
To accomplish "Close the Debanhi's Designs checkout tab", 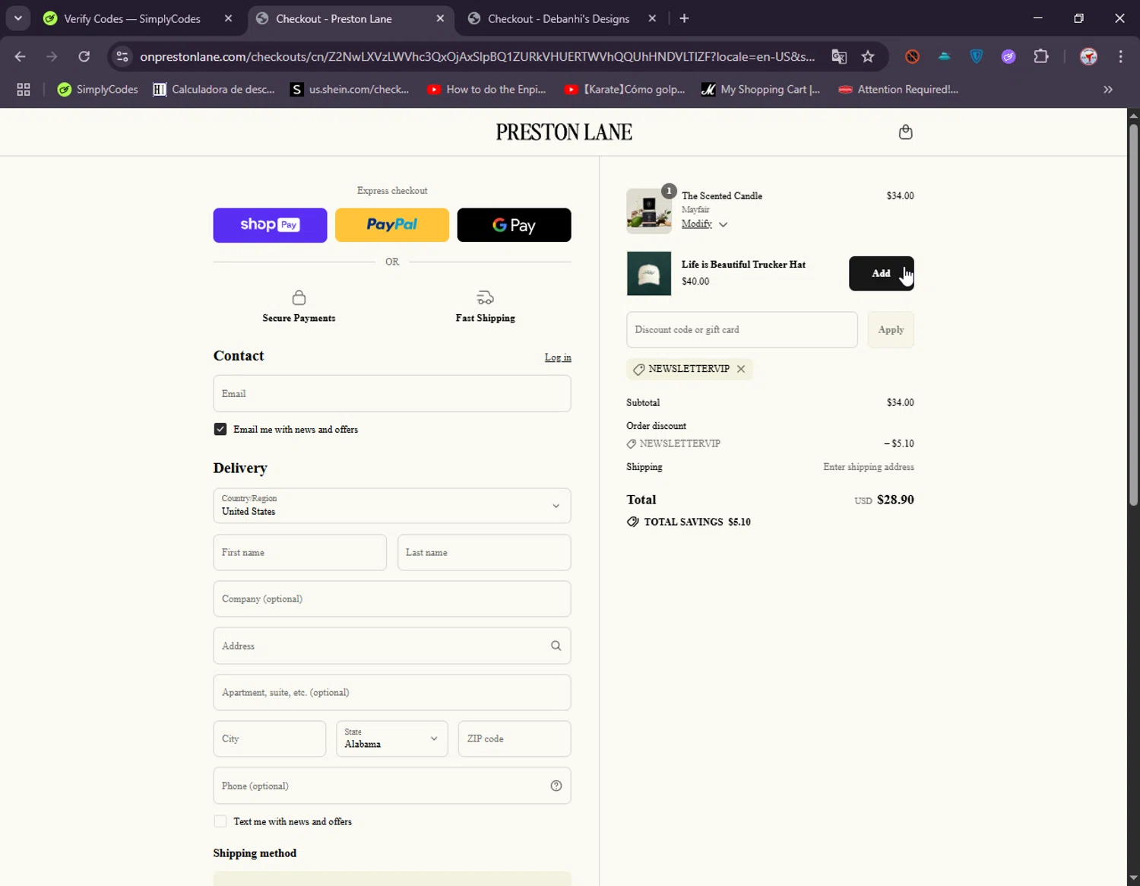I will coord(652,18).
